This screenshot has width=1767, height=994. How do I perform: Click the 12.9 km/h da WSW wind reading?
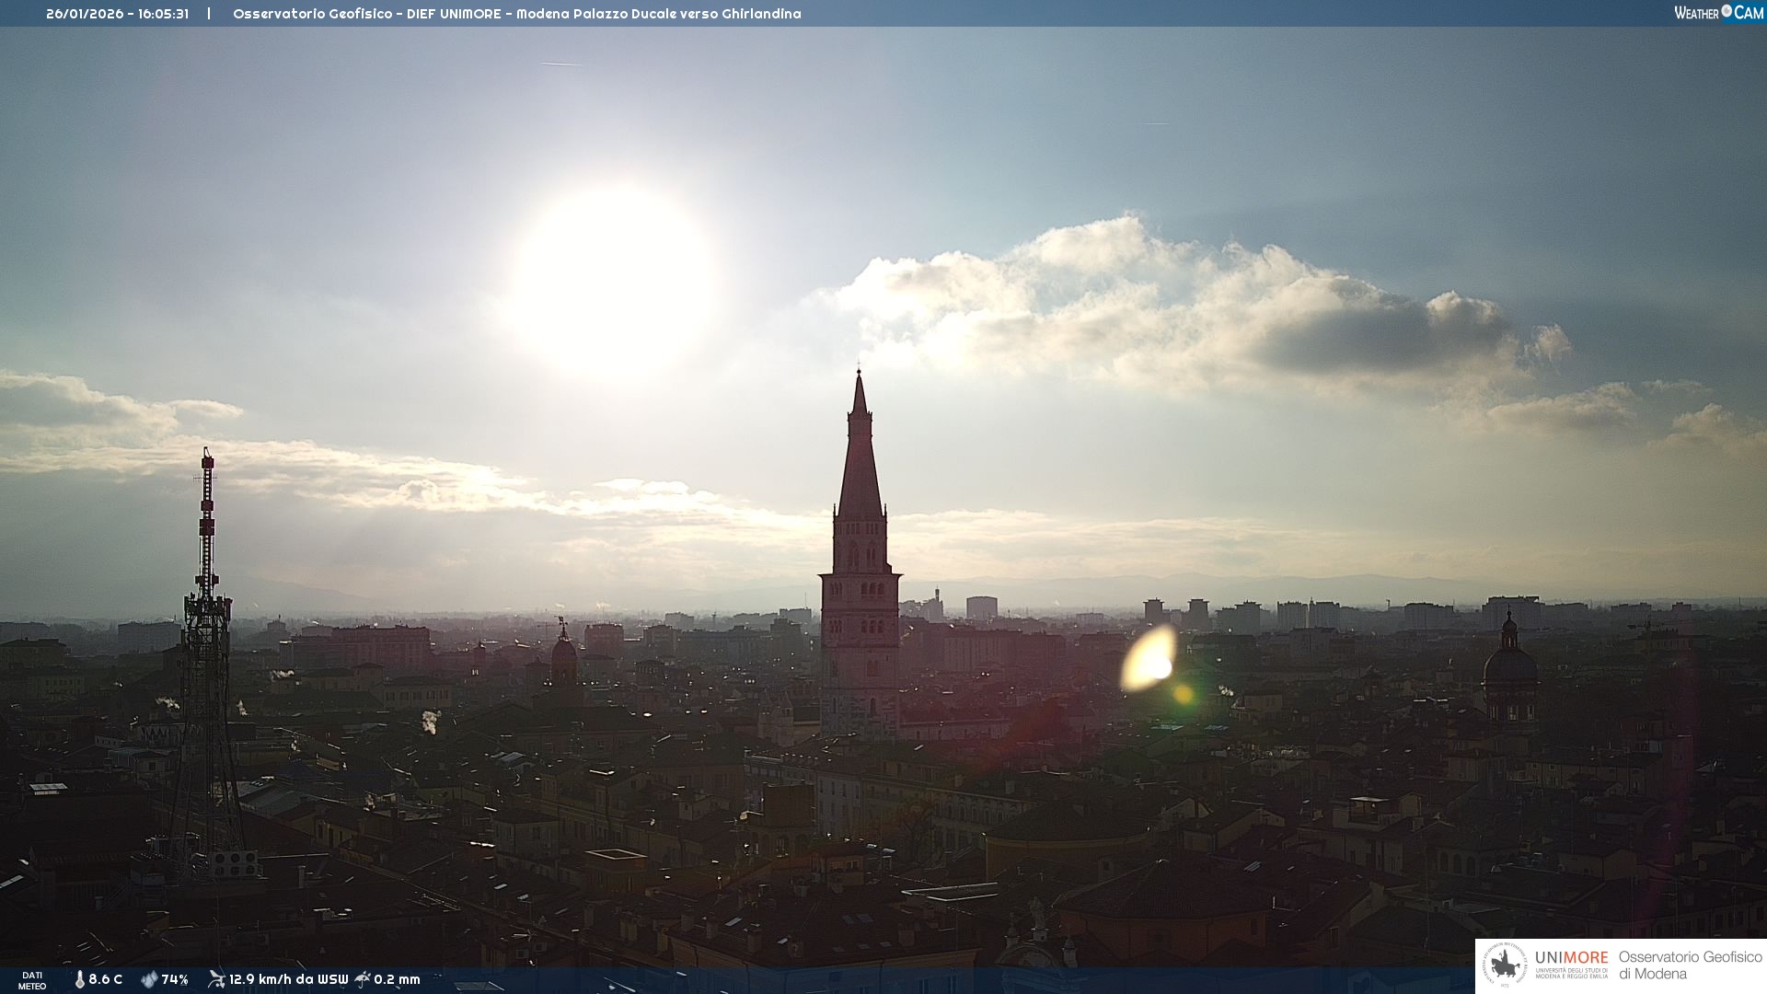pos(288,979)
